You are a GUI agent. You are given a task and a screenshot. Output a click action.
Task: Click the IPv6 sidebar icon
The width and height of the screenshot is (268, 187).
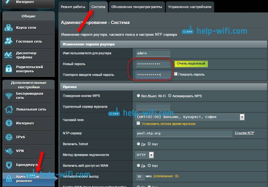click(9, 137)
